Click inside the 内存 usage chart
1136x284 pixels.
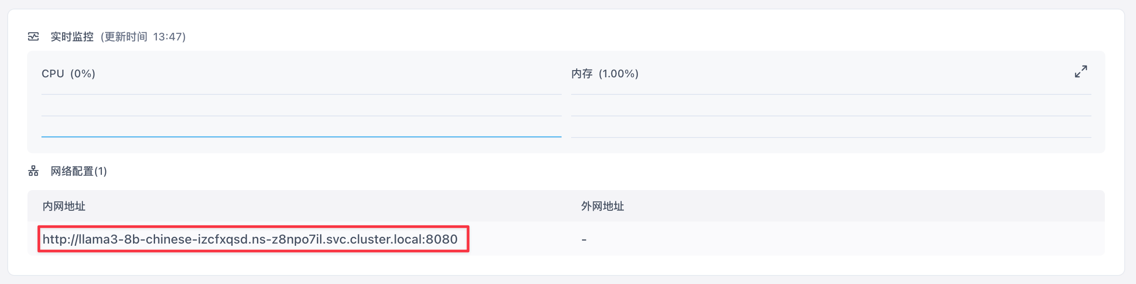830,116
